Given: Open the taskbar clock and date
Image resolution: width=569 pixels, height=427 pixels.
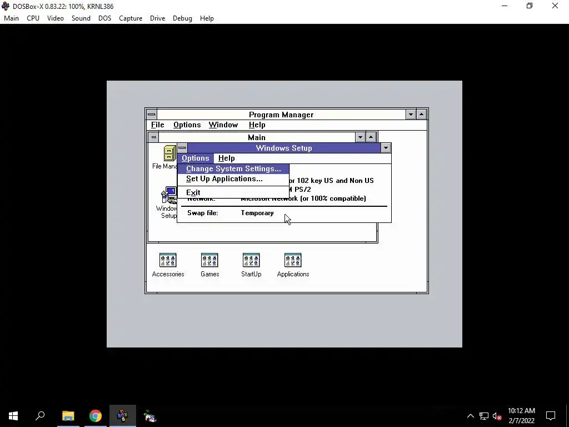Looking at the screenshot, I should click(x=521, y=416).
